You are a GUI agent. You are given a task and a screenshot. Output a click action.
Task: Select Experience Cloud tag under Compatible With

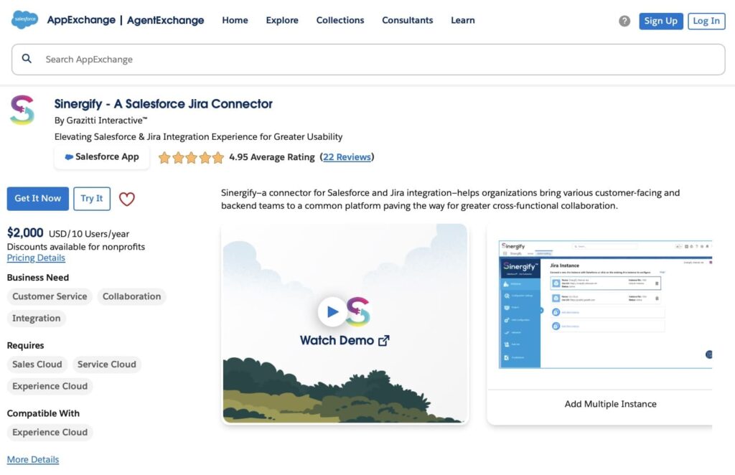(50, 433)
